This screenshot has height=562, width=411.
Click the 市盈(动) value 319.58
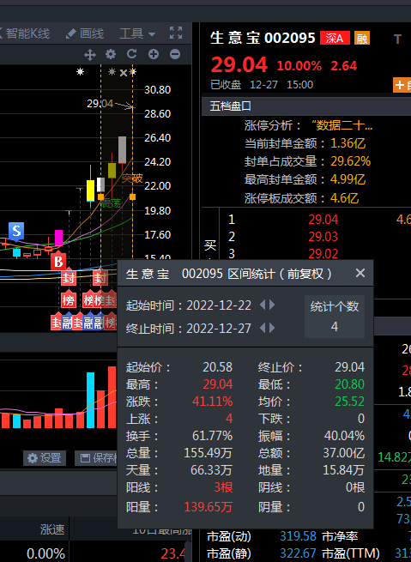click(x=298, y=536)
